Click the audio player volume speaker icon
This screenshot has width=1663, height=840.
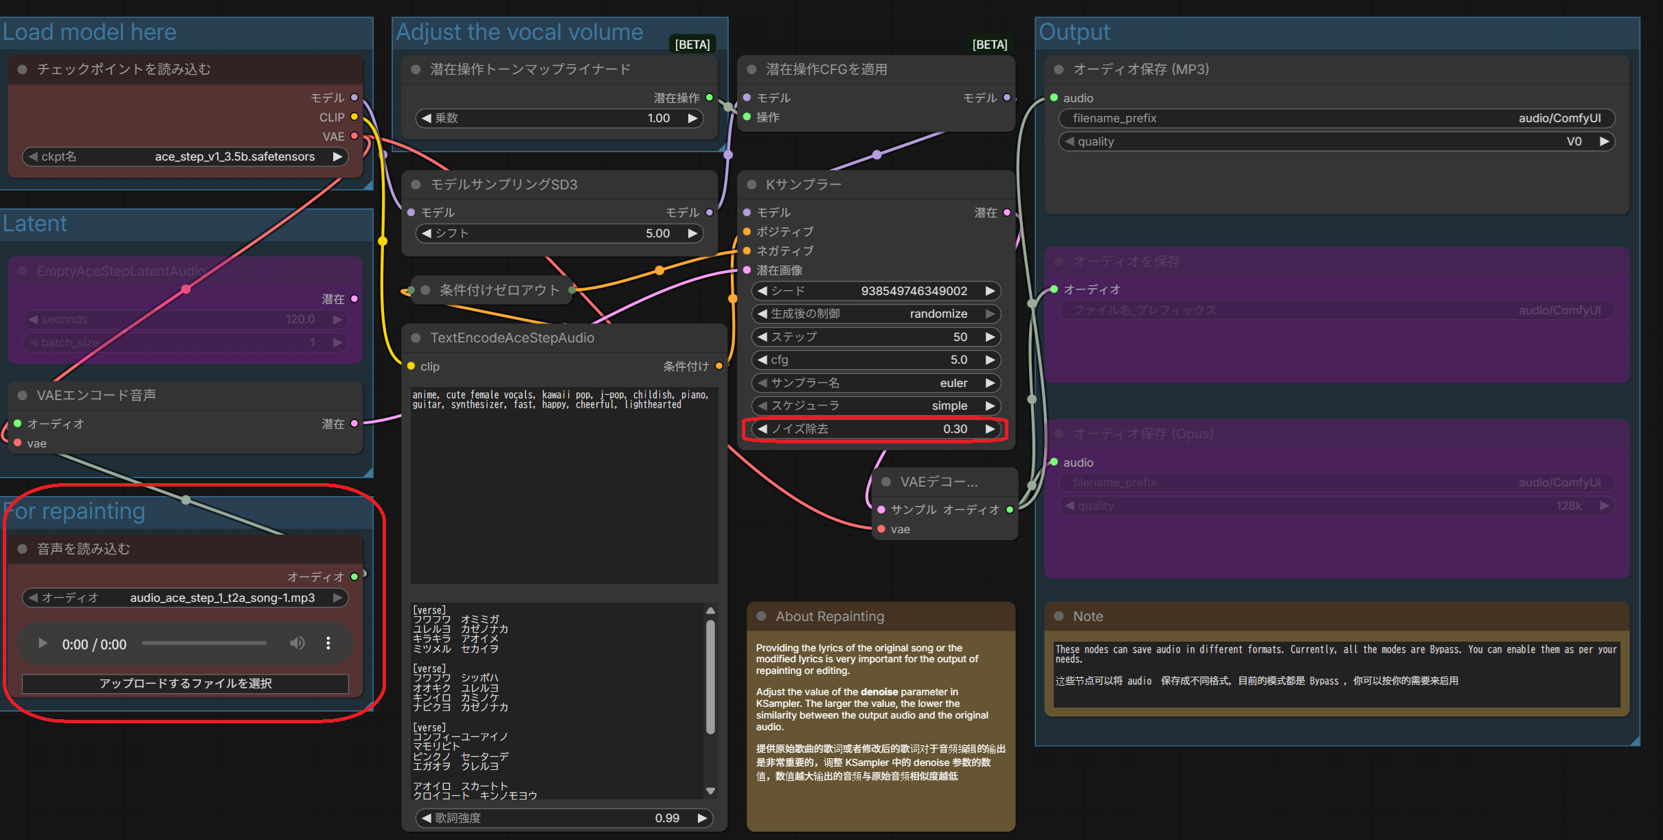tap(297, 644)
